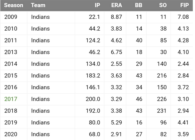This screenshot has width=195, height=140.
Task: Sort by FIP column header
Action: point(184,5)
